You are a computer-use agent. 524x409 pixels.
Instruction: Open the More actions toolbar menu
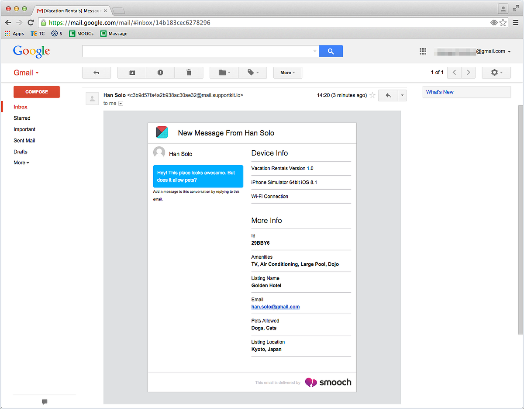coord(288,73)
